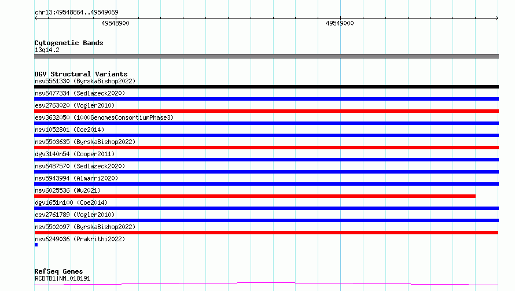The width and height of the screenshot is (515, 291).
Task: Click the ruler's right arrow end
Action: 497,18
